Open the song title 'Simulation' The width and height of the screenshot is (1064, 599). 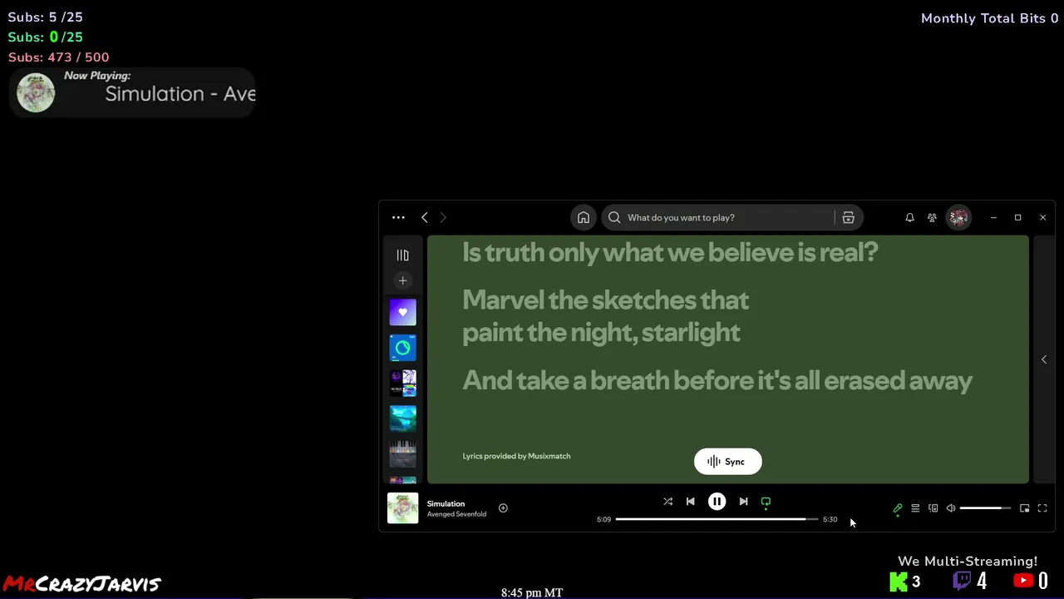[x=446, y=503]
